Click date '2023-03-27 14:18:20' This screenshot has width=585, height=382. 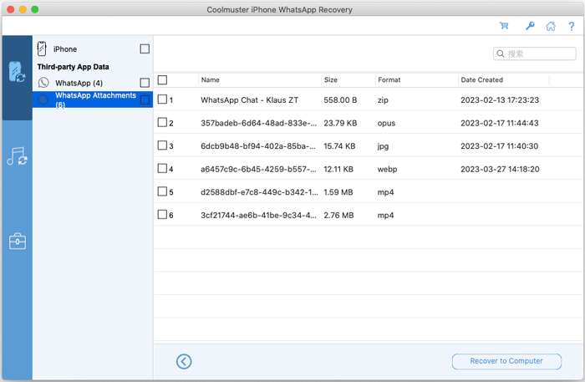click(500, 170)
